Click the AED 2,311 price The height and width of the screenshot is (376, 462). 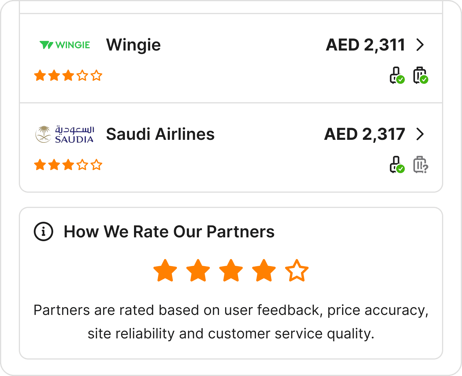[366, 45]
